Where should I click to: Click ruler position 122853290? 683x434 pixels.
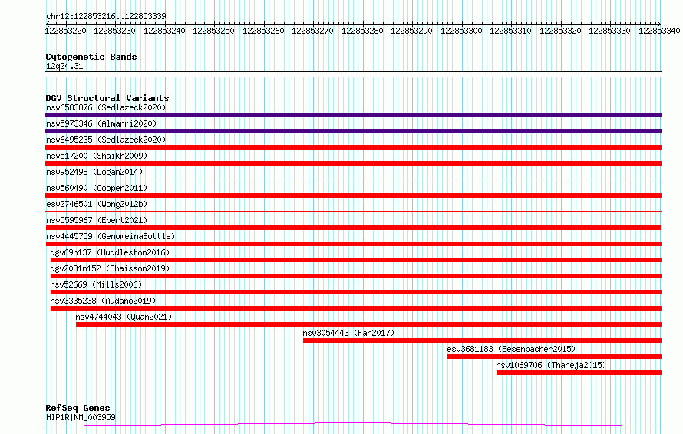[411, 31]
